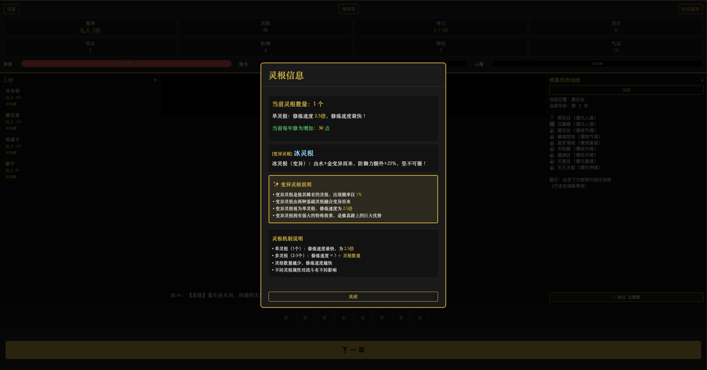The width and height of the screenshot is (707, 370).
Task: Click the 轮回重修 button
Action: [x=690, y=9]
